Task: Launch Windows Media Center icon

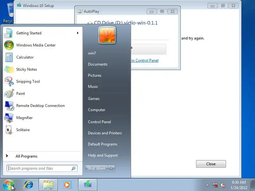Action: click(x=9, y=45)
